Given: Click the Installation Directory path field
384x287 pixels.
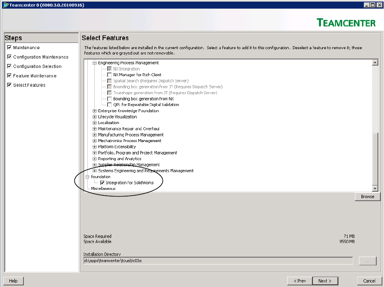Looking at the screenshot, I should tap(218, 261).
